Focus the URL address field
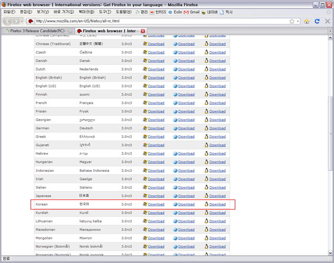 (162, 21)
